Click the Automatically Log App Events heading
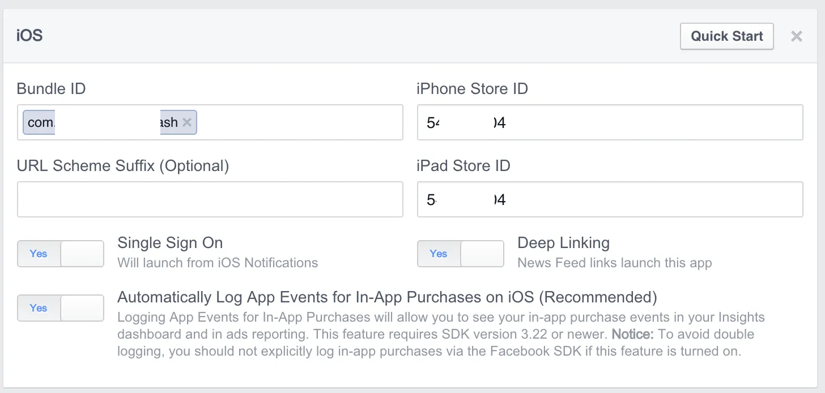825x393 pixels. (386, 297)
